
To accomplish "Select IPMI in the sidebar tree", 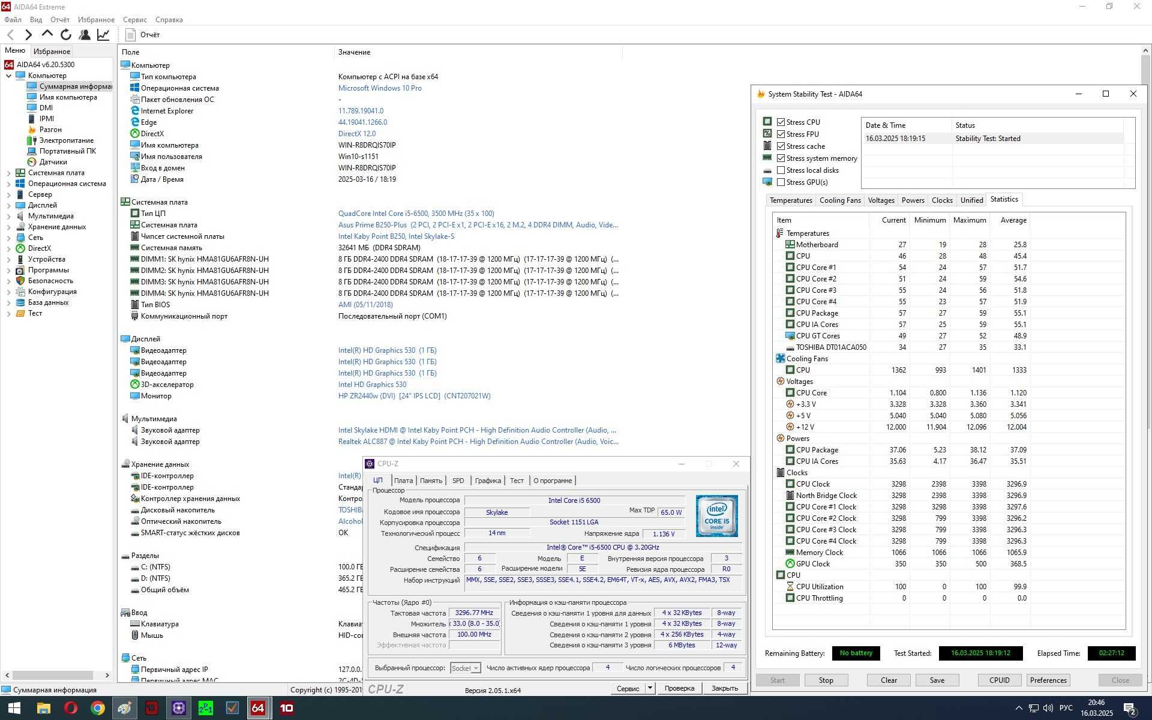I will click(47, 119).
